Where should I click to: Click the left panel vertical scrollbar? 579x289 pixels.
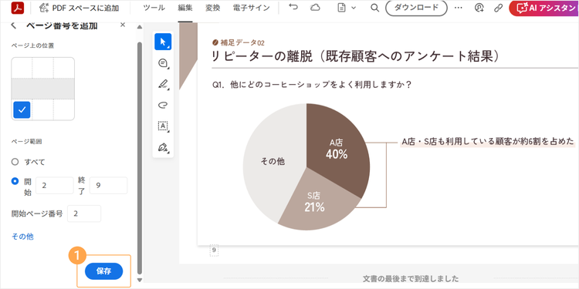[x=139, y=157]
